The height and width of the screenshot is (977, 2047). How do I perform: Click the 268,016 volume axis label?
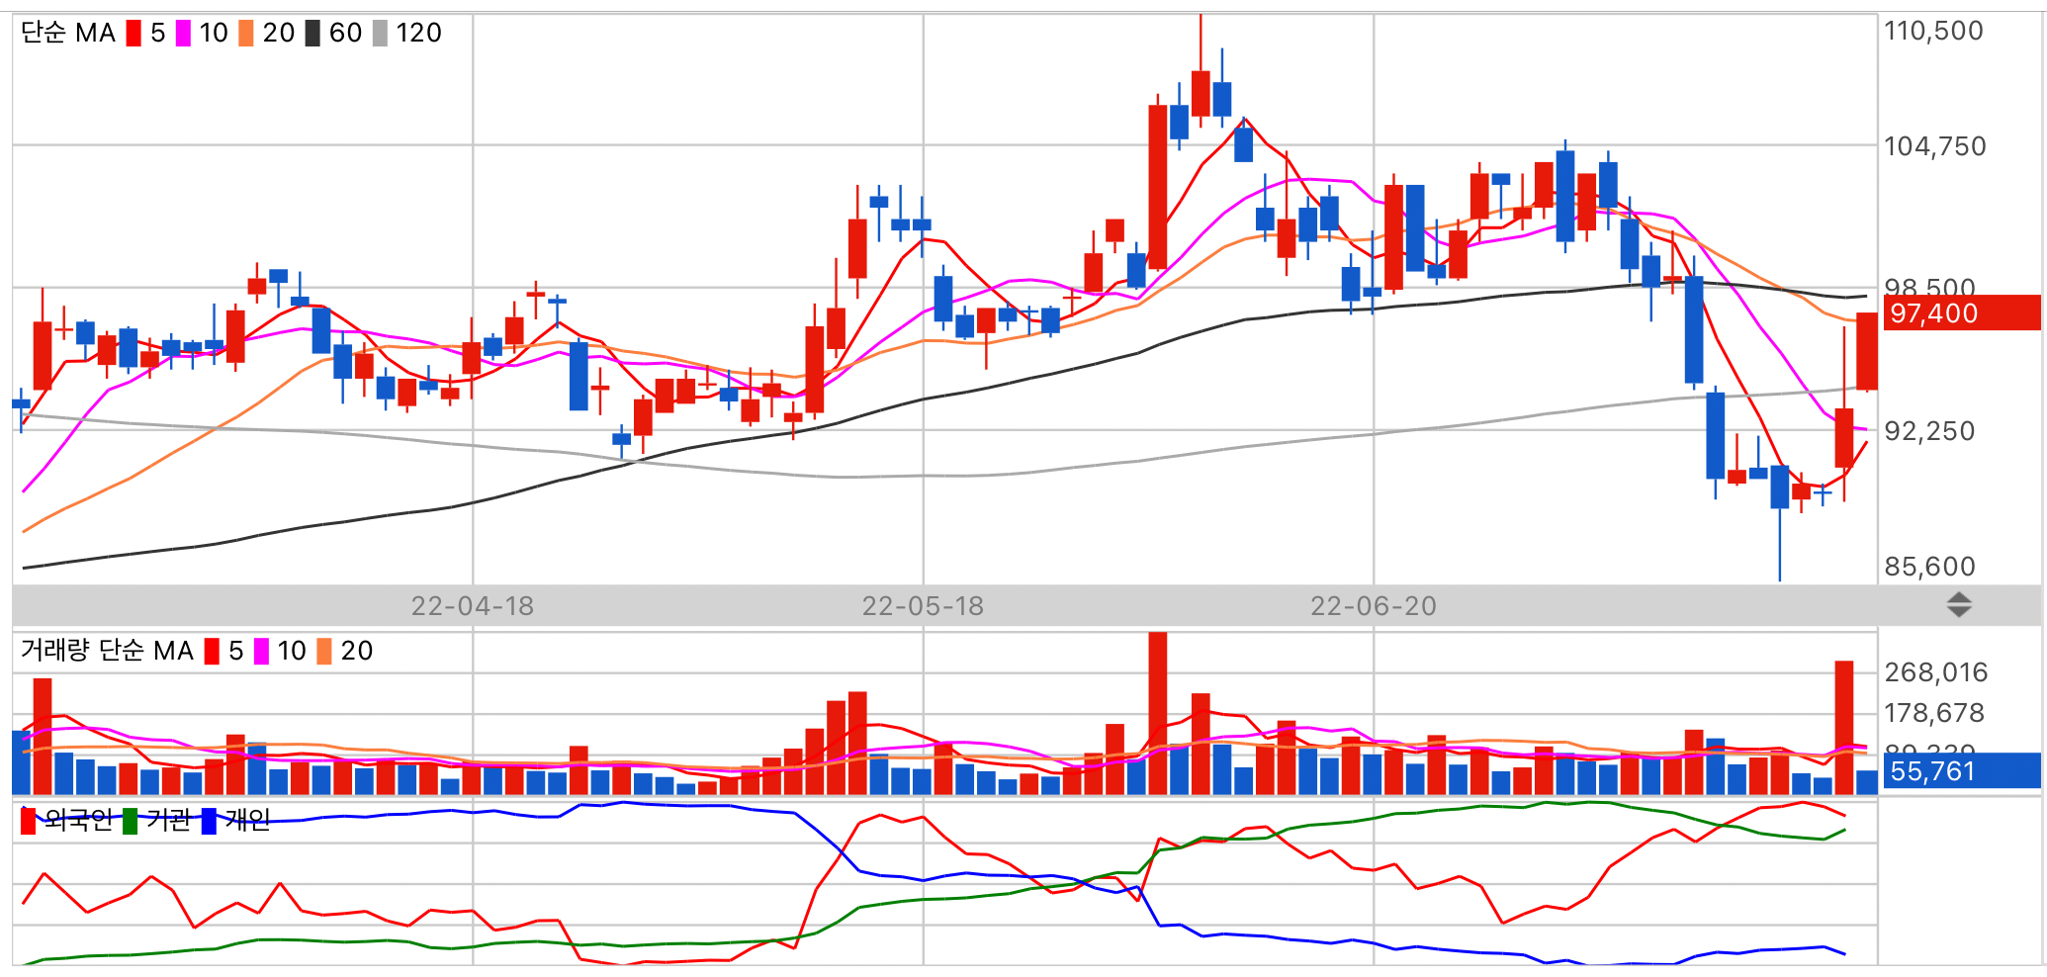[x=1935, y=672]
